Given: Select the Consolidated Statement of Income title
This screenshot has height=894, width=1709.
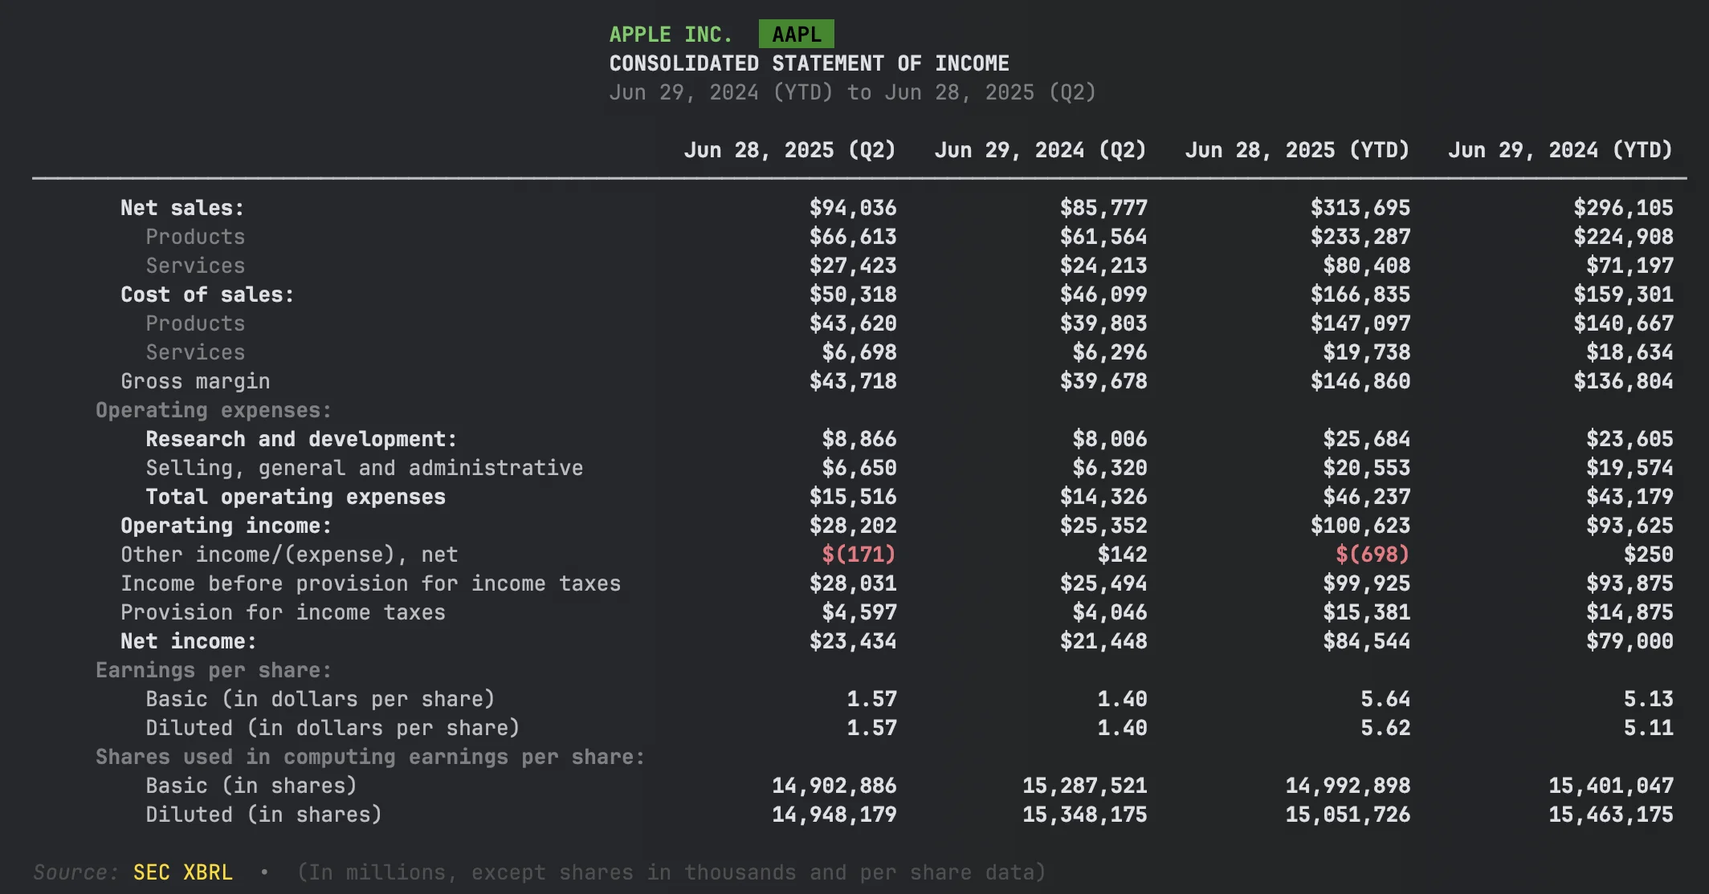Looking at the screenshot, I should tap(809, 63).
